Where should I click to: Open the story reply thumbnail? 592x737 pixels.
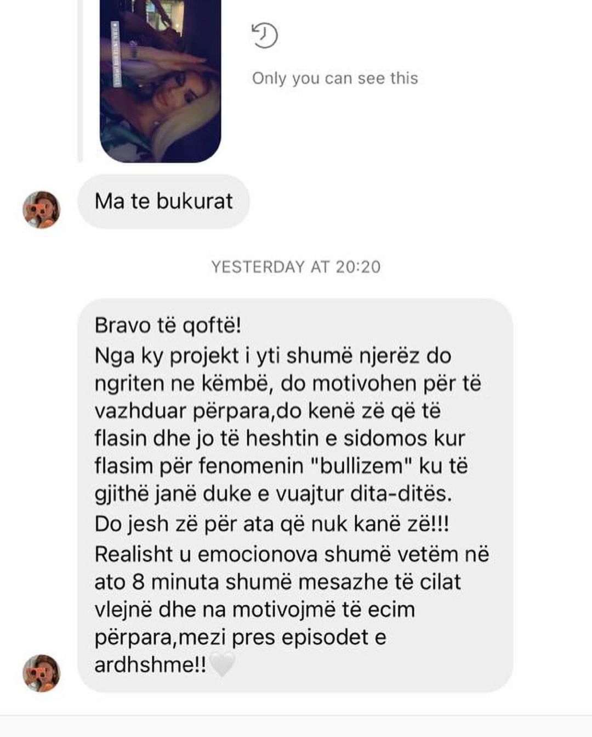pyautogui.click(x=160, y=81)
